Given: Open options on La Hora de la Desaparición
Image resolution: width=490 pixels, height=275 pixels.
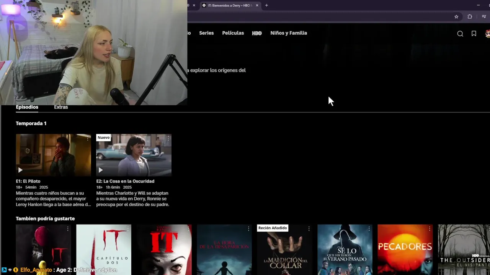Looking at the screenshot, I should coord(248,229).
